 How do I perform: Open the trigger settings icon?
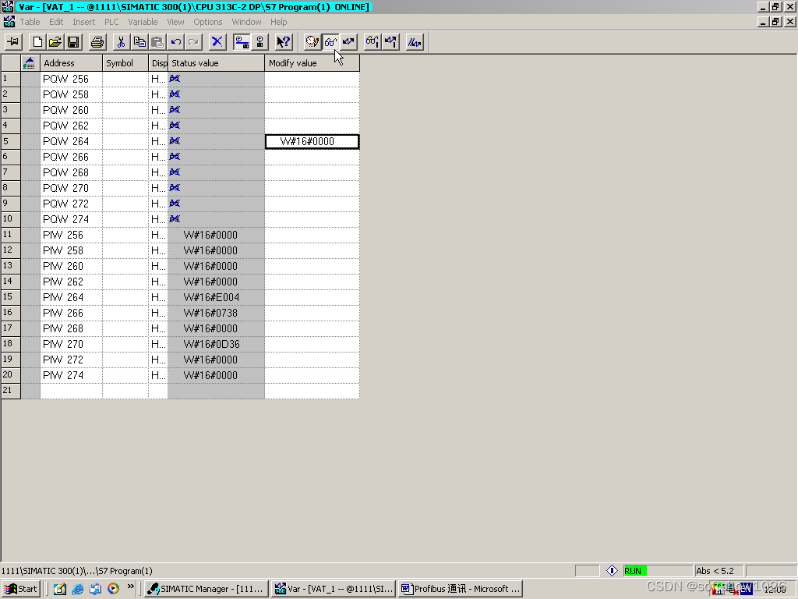pos(312,42)
